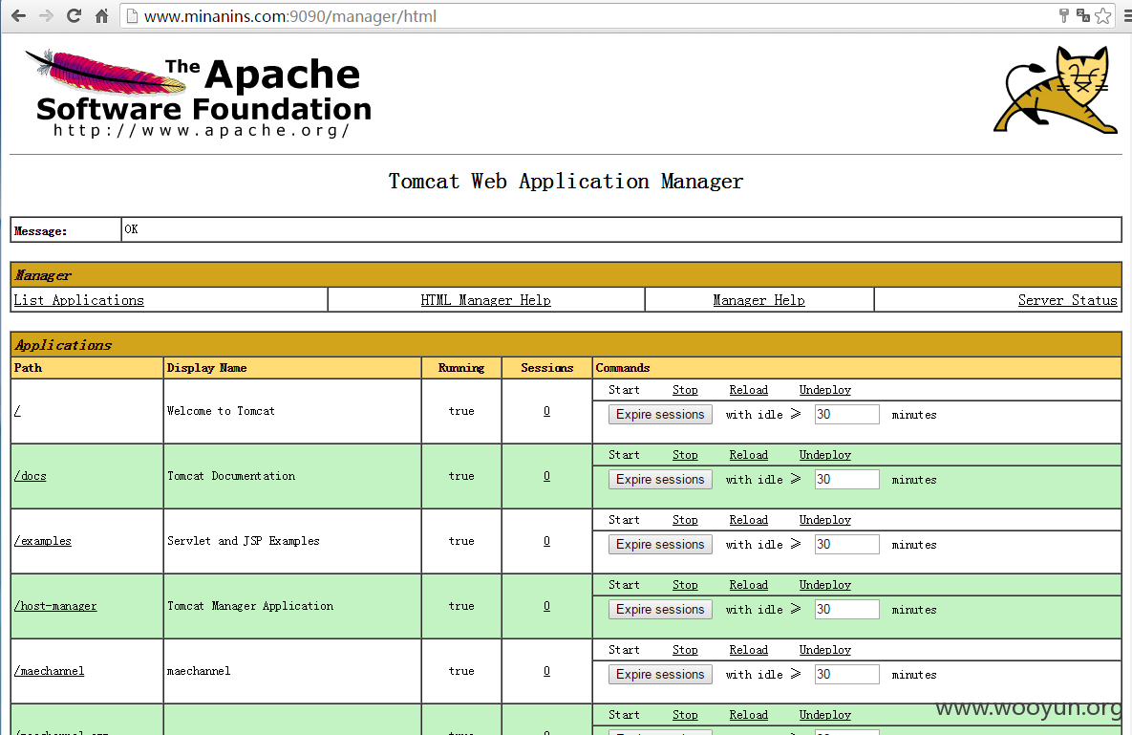The height and width of the screenshot is (735, 1132).
Task: Reload the /host-manager application
Action: 749,585
